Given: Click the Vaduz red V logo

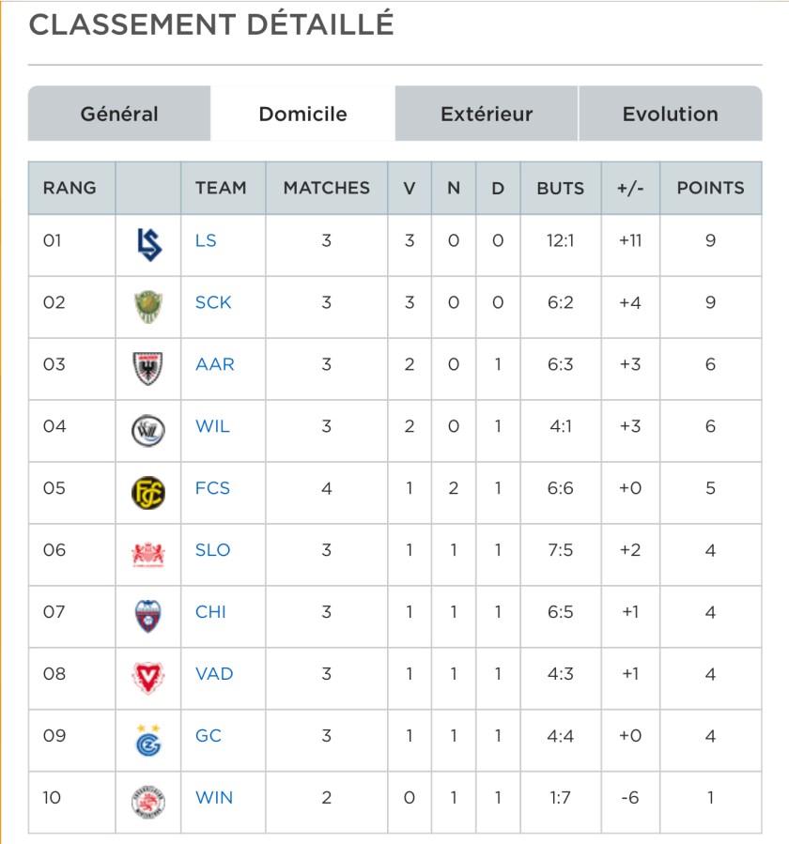Looking at the screenshot, I should (148, 678).
